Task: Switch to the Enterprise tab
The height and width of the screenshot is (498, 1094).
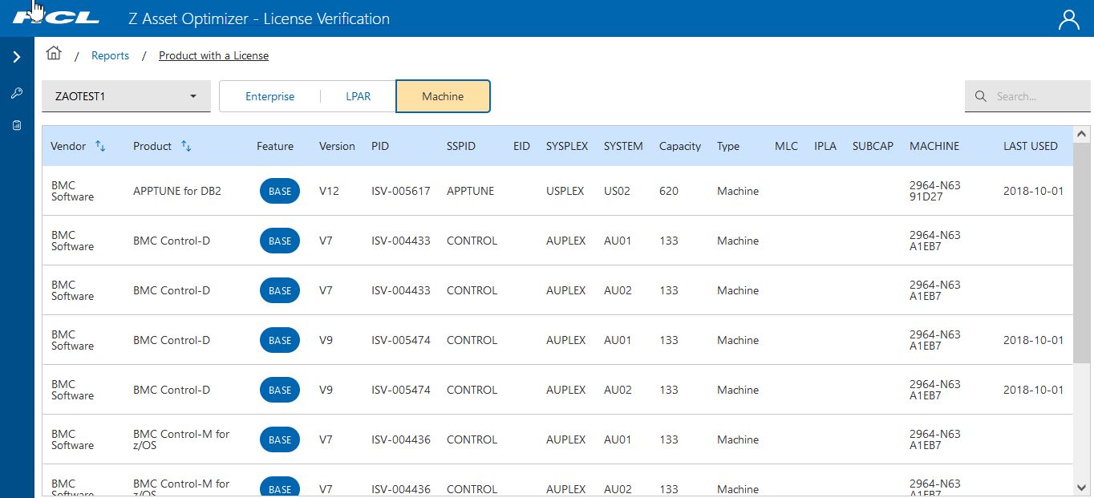Action: 269,96
